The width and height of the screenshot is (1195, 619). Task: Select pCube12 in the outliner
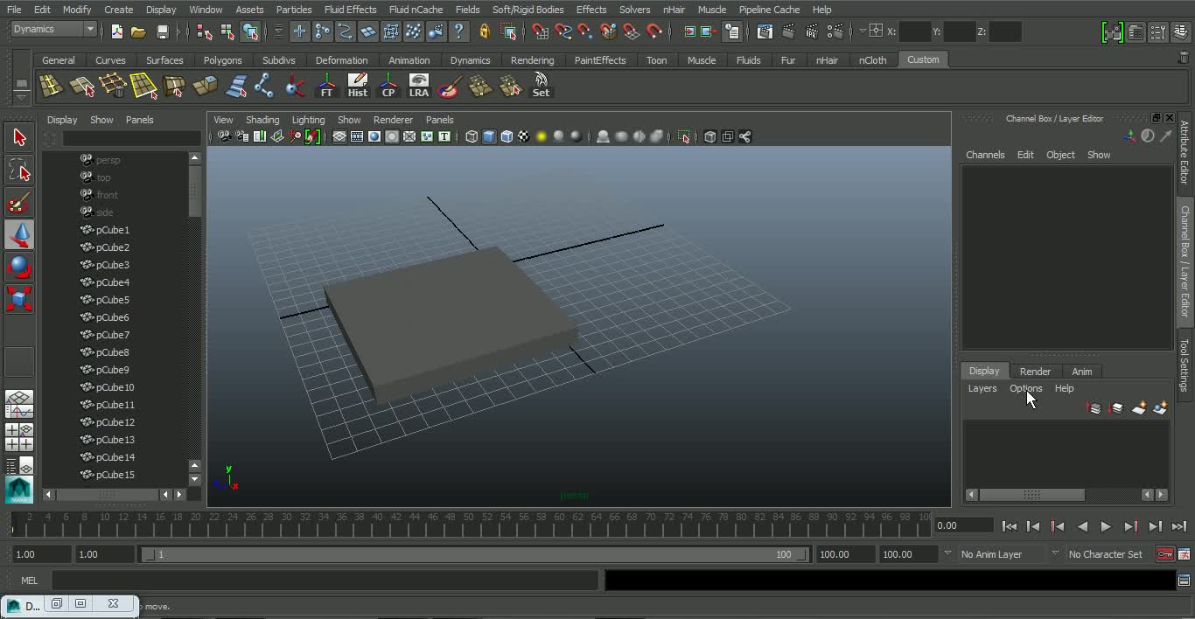pyautogui.click(x=115, y=422)
